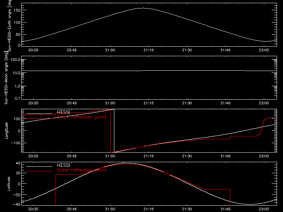The image size is (283, 212).
Task: Click 21:00 time label under Earth angle plot
Action: click(x=110, y=50)
